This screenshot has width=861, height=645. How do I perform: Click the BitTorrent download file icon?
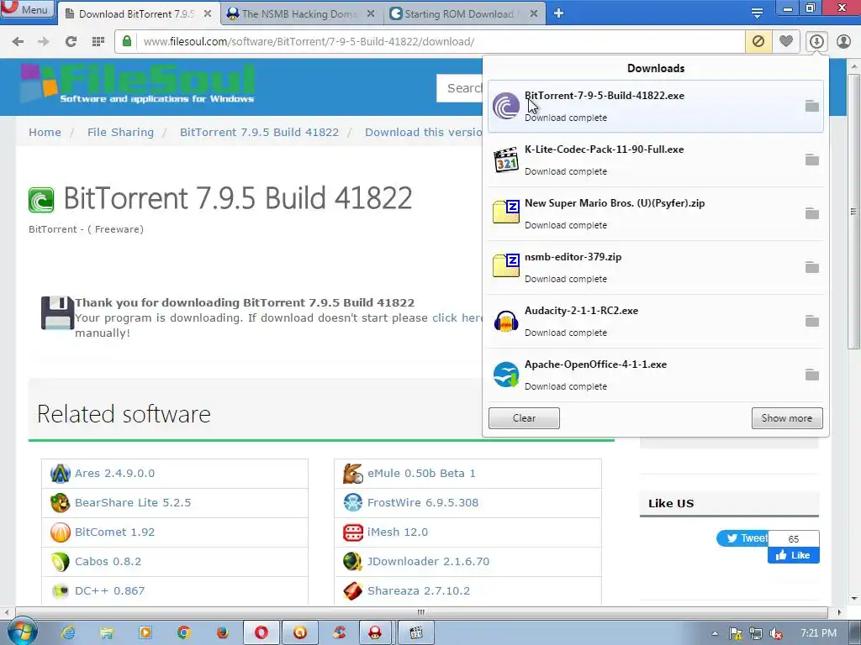pos(505,106)
